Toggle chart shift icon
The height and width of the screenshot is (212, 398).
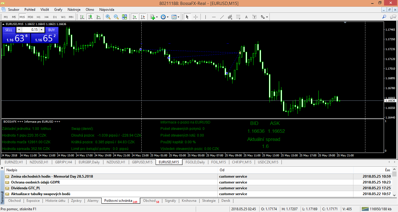(x=142, y=17)
